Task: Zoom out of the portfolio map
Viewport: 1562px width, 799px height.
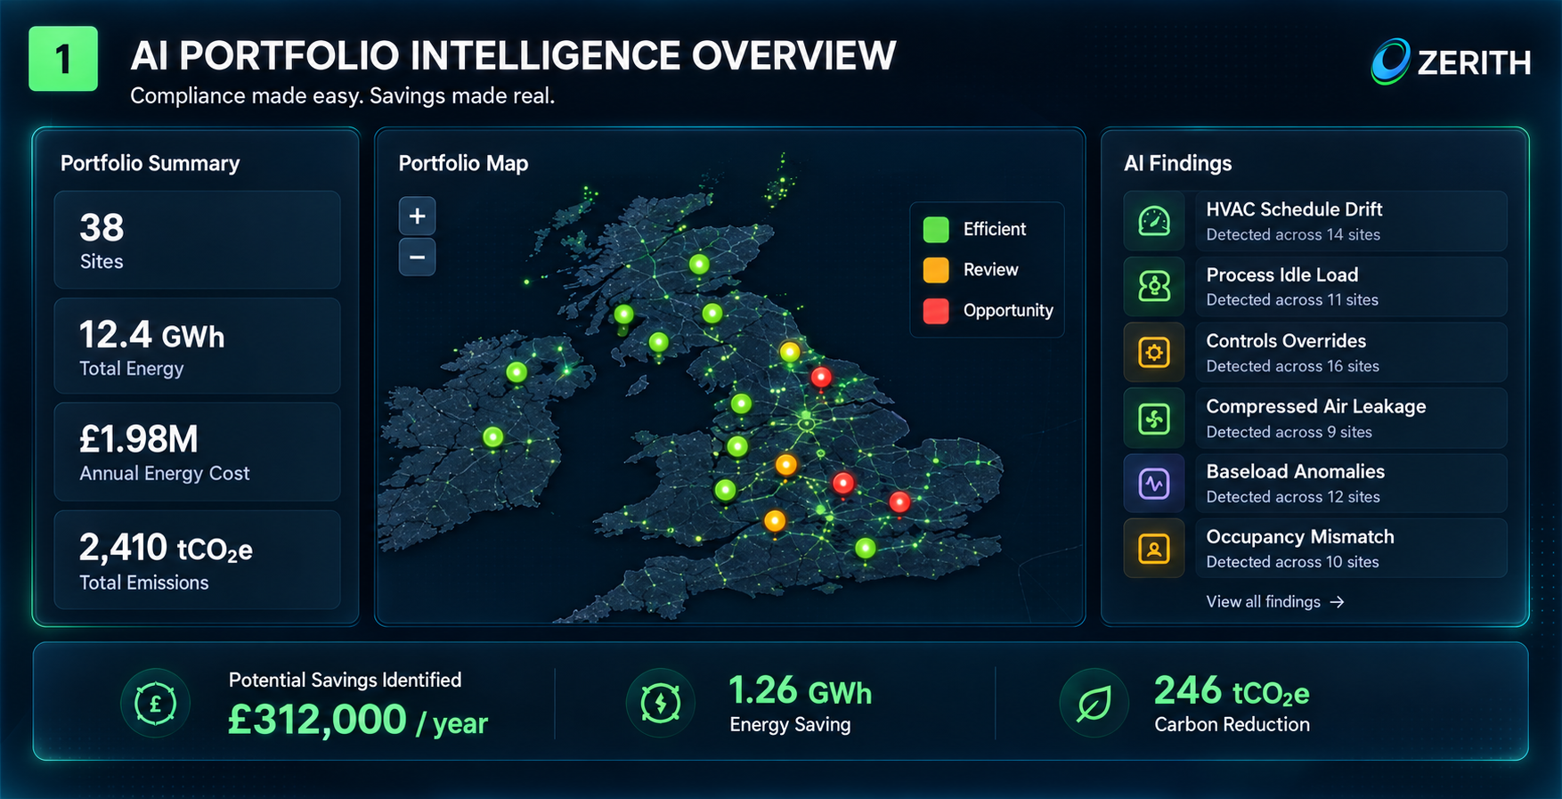Action: 417,257
